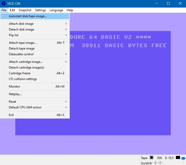Image resolution: width=186 pixels, height=165 pixels.
Task: Choose Attach tape image...
Action: pos(35,43)
